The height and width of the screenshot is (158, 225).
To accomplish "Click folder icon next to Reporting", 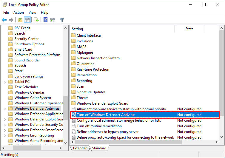I will pyautogui.click(x=73, y=80).
